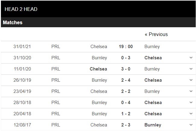This screenshot has width=196, height=131.
Task: Expand the 11/01/20 match details chevron
Action: click(191, 69)
